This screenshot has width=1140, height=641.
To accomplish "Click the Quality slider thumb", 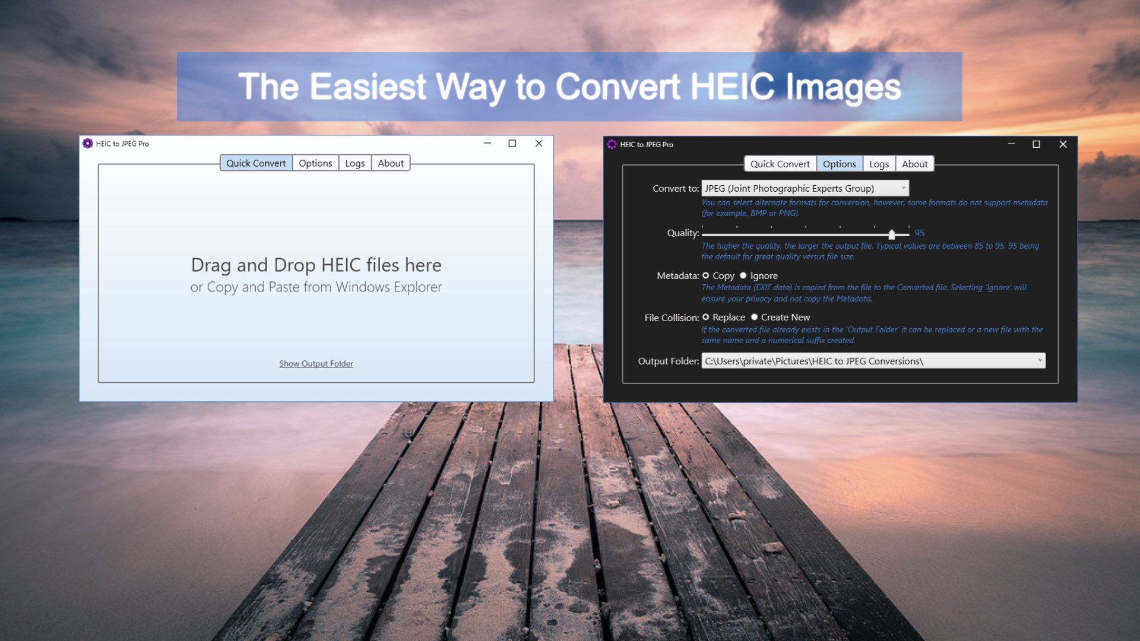I will point(891,234).
